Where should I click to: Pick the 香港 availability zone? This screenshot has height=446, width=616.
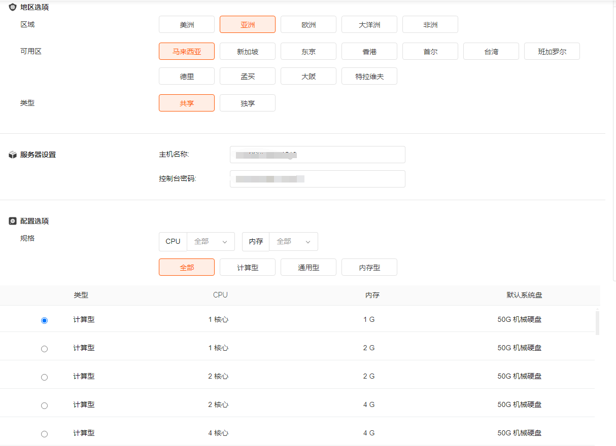369,52
